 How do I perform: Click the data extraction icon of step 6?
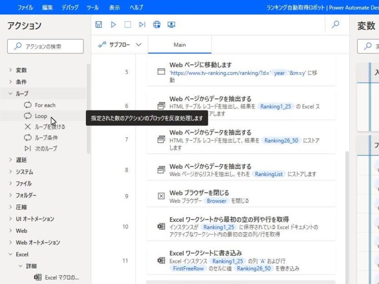click(x=161, y=106)
